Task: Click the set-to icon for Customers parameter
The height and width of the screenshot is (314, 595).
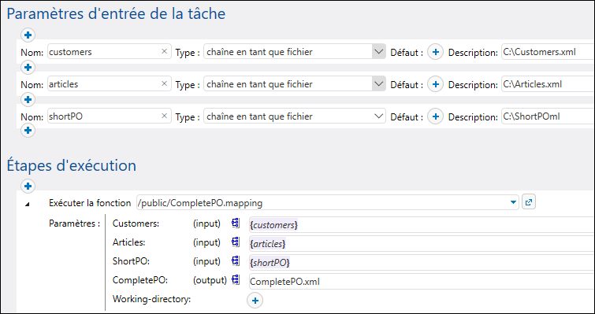Action: coord(236,223)
